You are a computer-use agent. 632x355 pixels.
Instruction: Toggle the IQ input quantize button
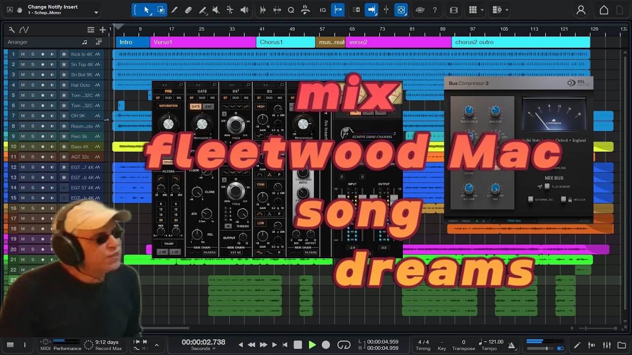[x=322, y=10]
